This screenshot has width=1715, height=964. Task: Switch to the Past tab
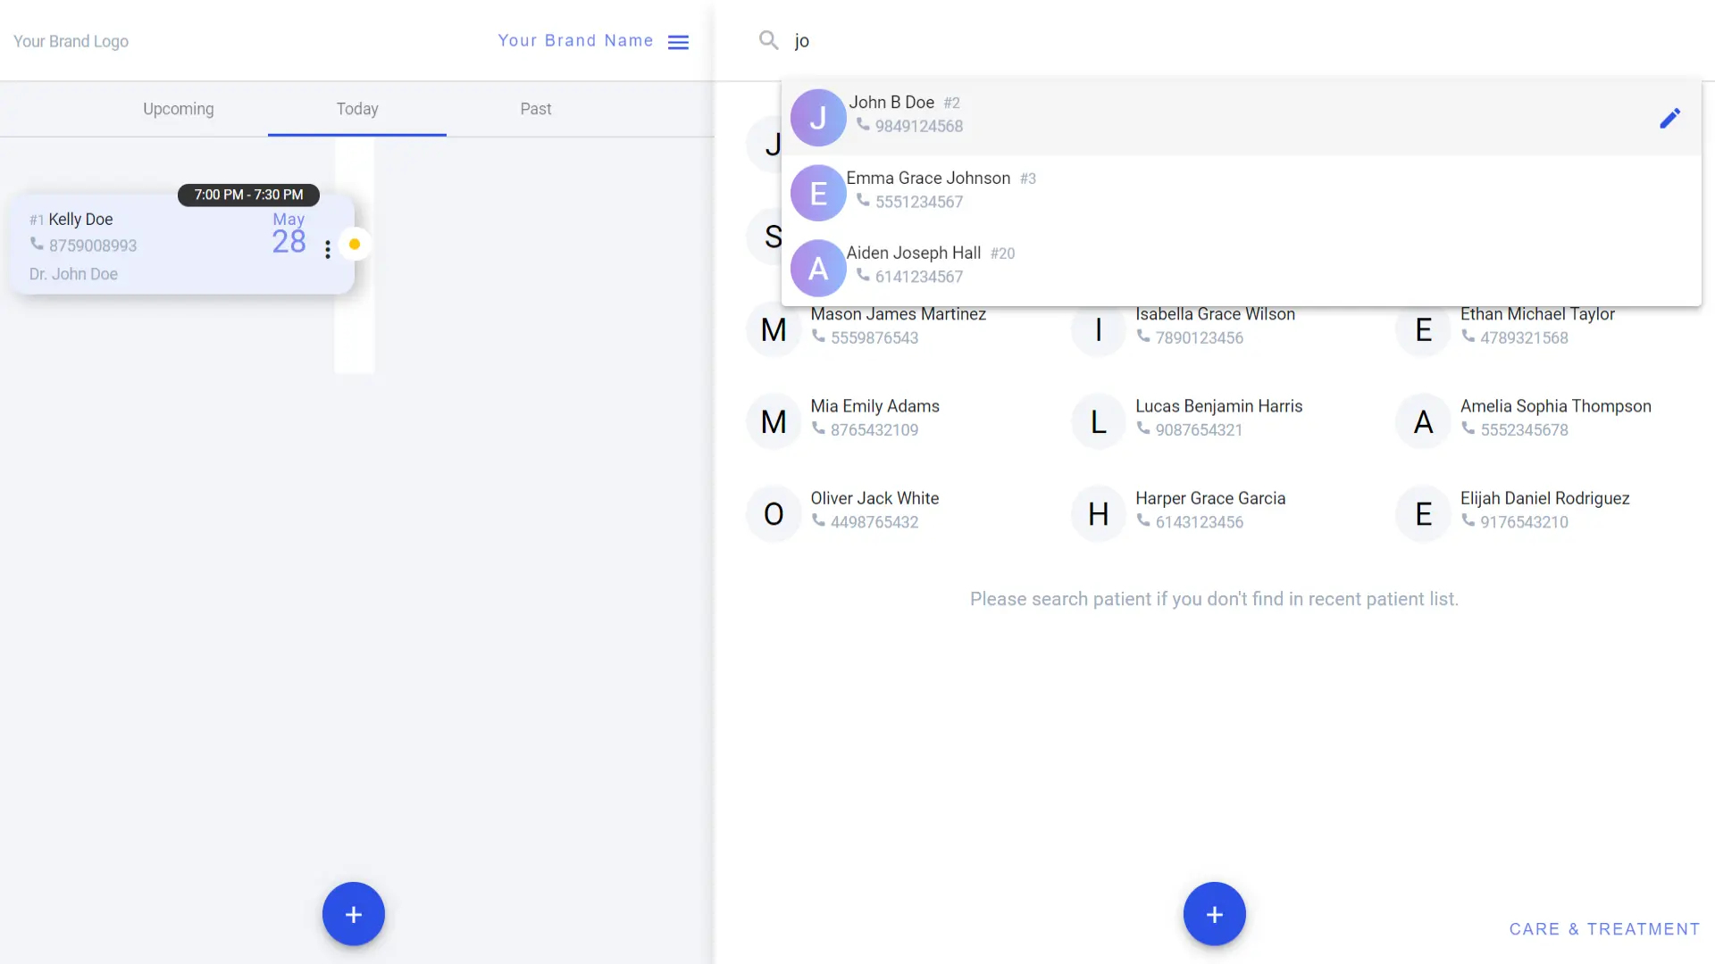point(535,107)
